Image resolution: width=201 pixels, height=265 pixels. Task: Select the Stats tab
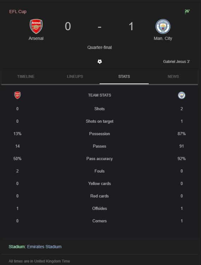[x=124, y=77]
